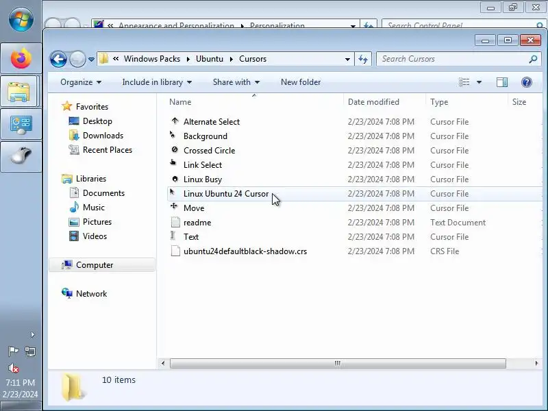This screenshot has height=411, width=548.
Task: Select the Alternate Select cursor file
Action: click(212, 122)
